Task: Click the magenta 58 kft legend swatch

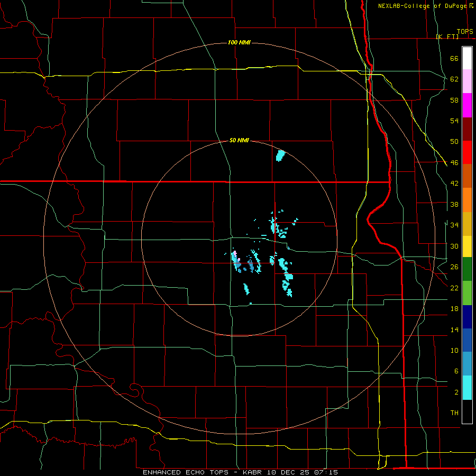Action: [467, 105]
